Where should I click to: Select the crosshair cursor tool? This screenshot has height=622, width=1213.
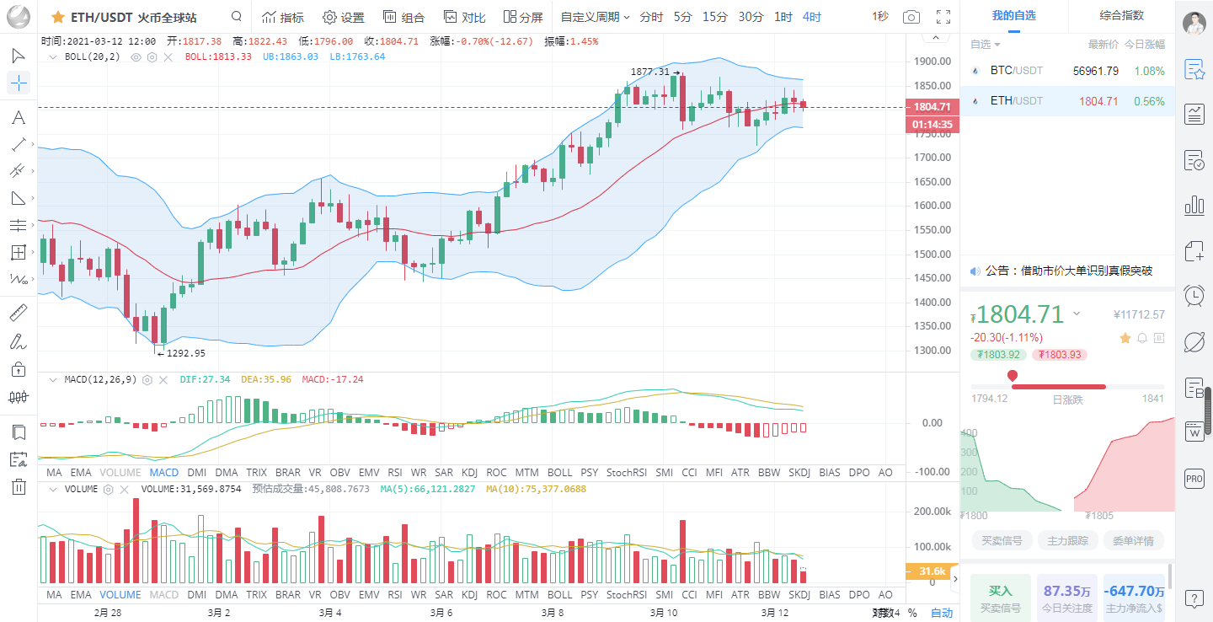click(x=19, y=83)
